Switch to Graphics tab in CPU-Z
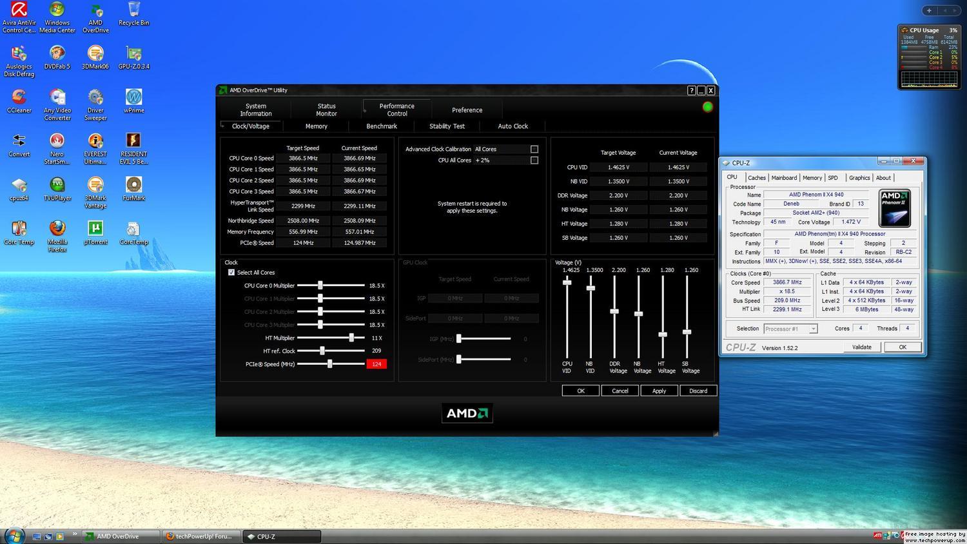 coord(859,178)
